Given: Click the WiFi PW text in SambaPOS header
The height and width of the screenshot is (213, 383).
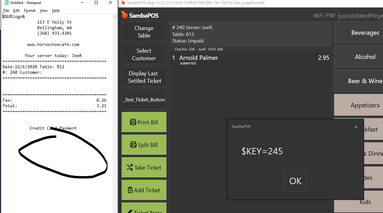Looking at the screenshot, I should coord(348,16).
